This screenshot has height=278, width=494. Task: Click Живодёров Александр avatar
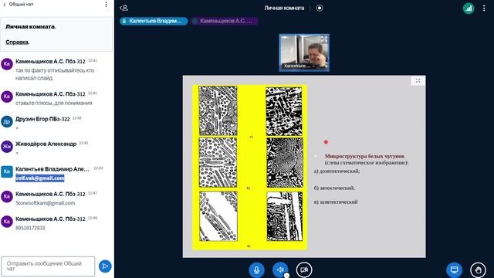coord(7,147)
